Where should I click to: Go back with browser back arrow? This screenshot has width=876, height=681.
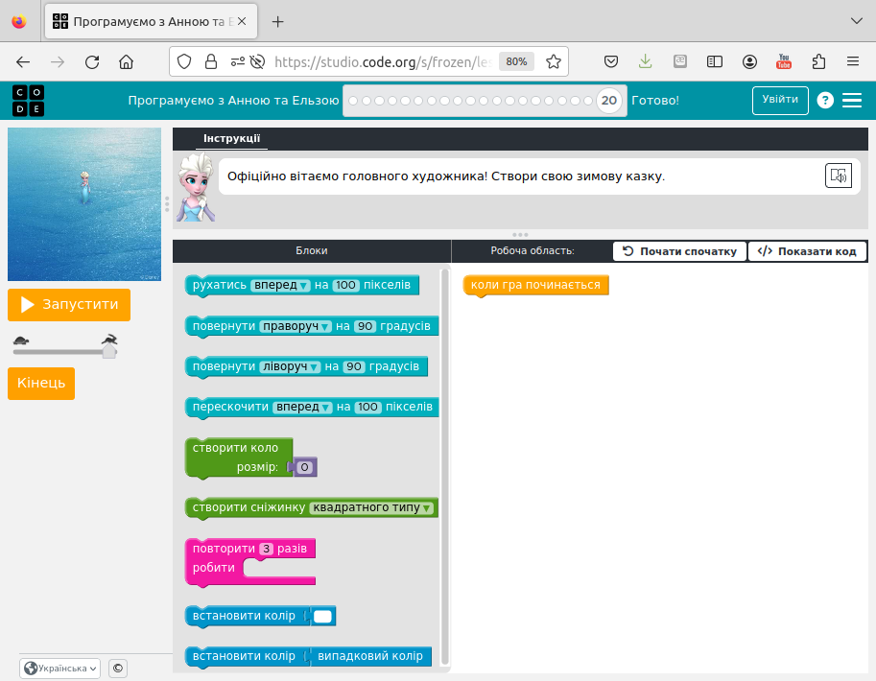point(23,62)
